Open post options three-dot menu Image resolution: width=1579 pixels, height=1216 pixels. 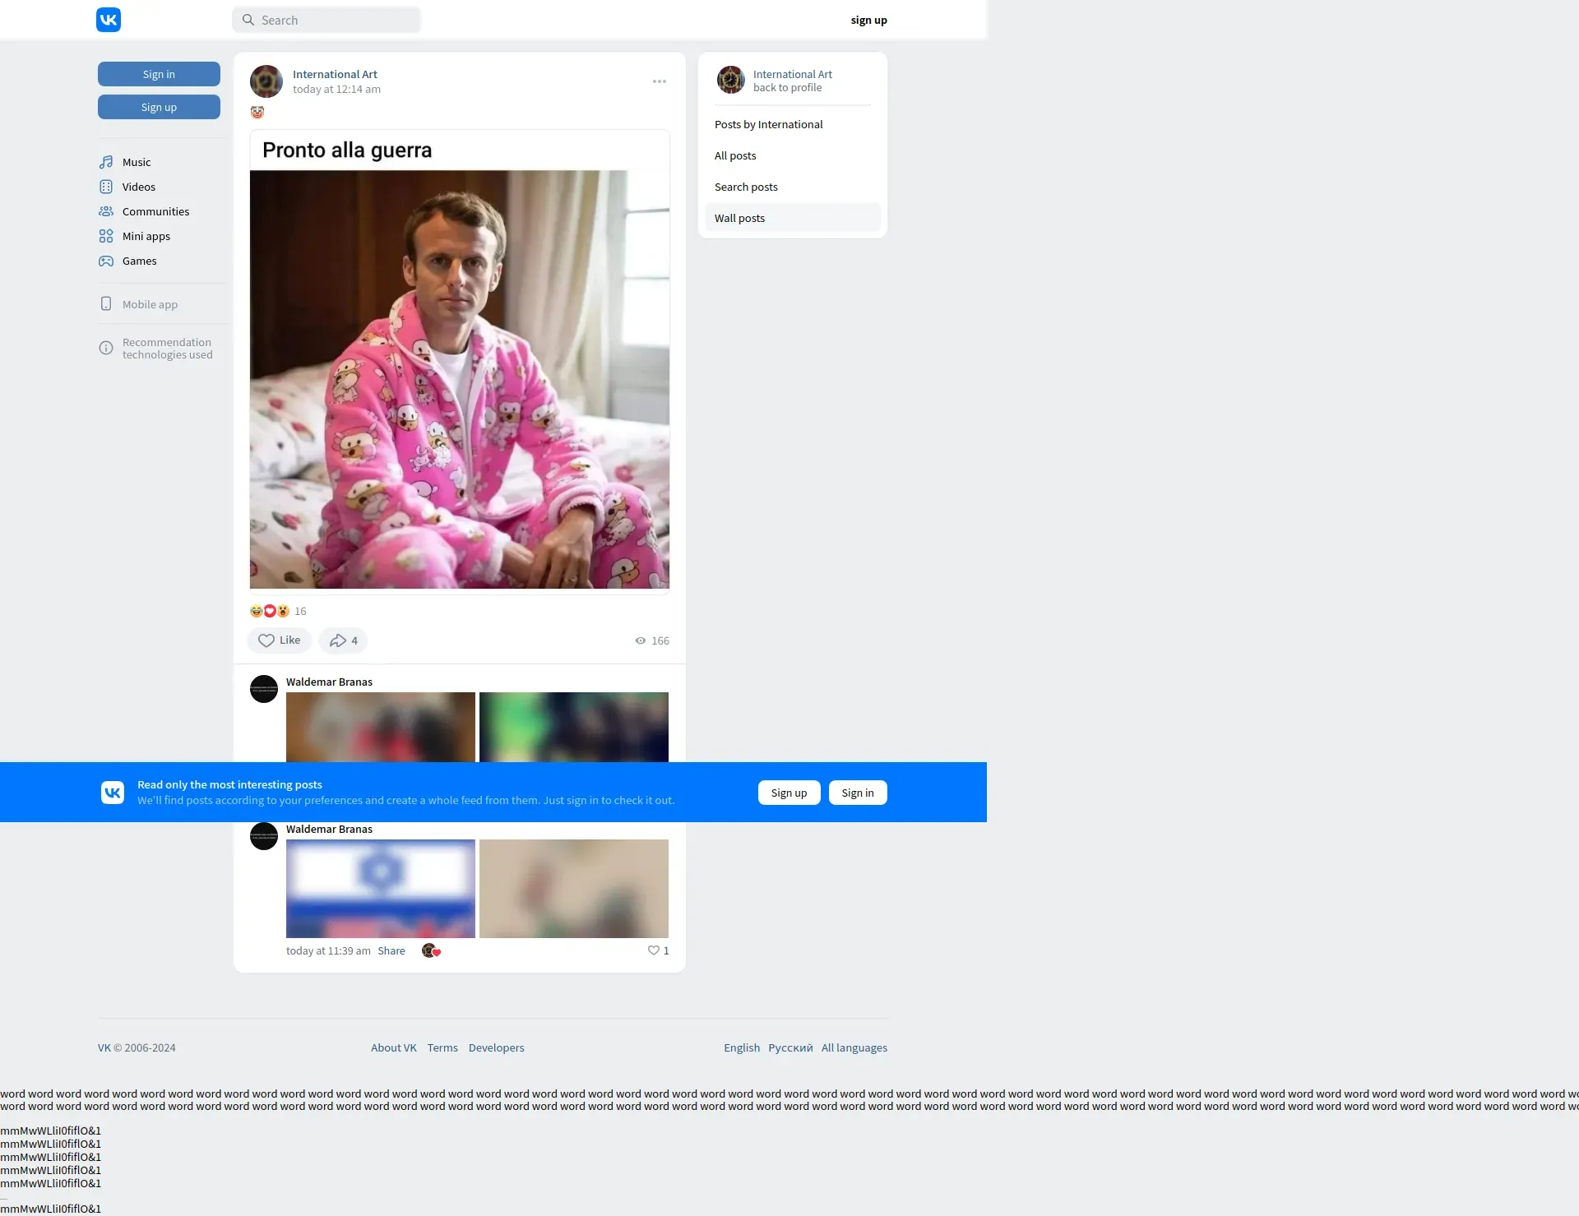tap(660, 81)
